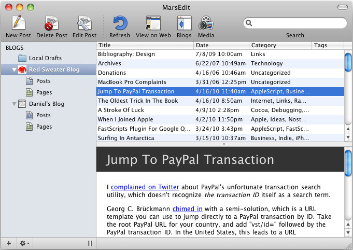353x250 pixels.
Task: Sort posts by Date column header
Action: (214, 45)
